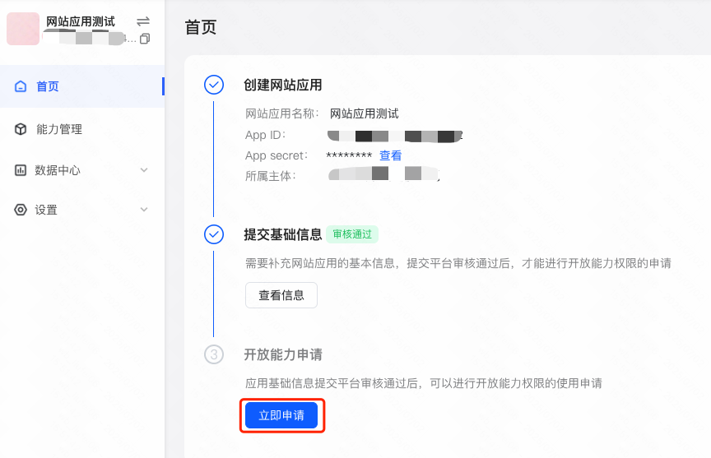Select the 首页 sidebar menu label
The width and height of the screenshot is (711, 458).
(48, 86)
